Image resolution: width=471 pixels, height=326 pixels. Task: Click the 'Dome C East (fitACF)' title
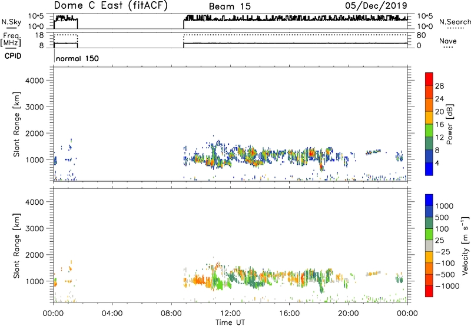pos(111,6)
